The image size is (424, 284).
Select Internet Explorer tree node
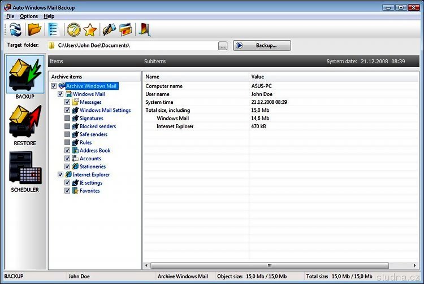point(91,174)
